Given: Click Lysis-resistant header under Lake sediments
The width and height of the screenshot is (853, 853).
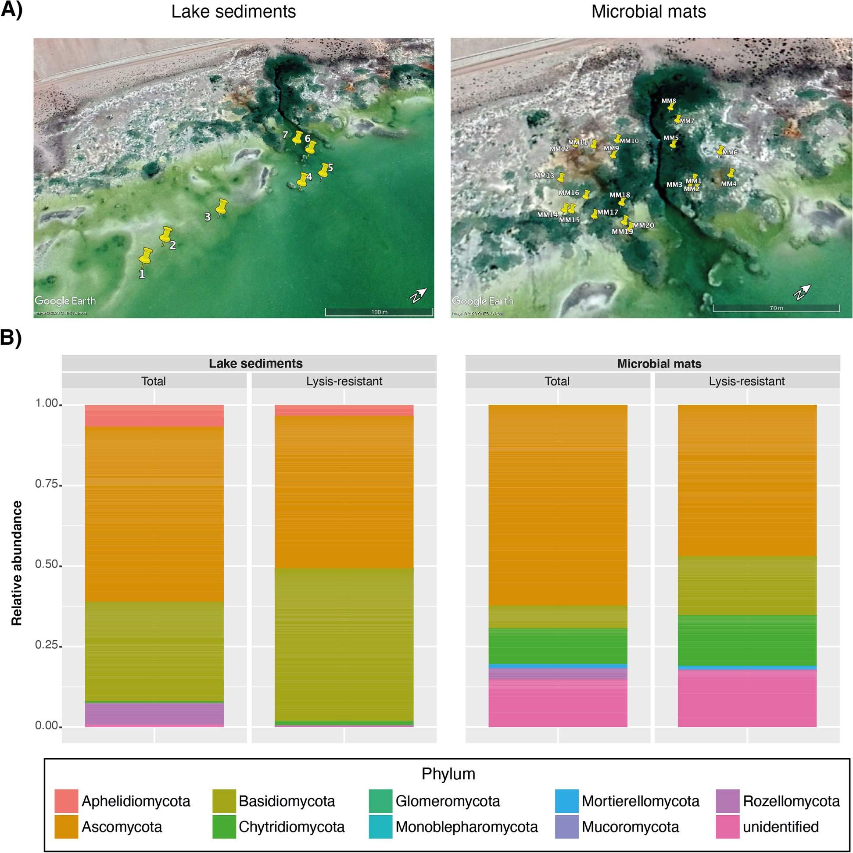Looking at the screenshot, I should tap(344, 381).
